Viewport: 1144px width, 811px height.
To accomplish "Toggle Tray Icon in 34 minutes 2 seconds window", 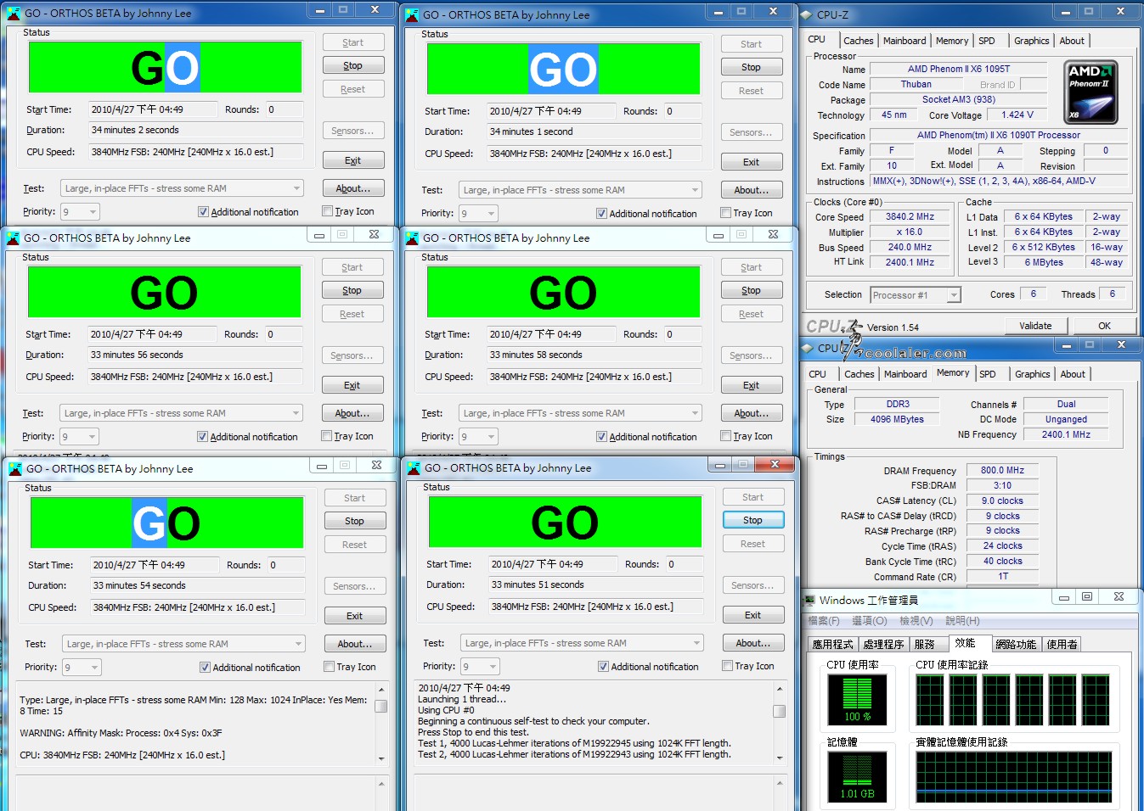I will (328, 211).
